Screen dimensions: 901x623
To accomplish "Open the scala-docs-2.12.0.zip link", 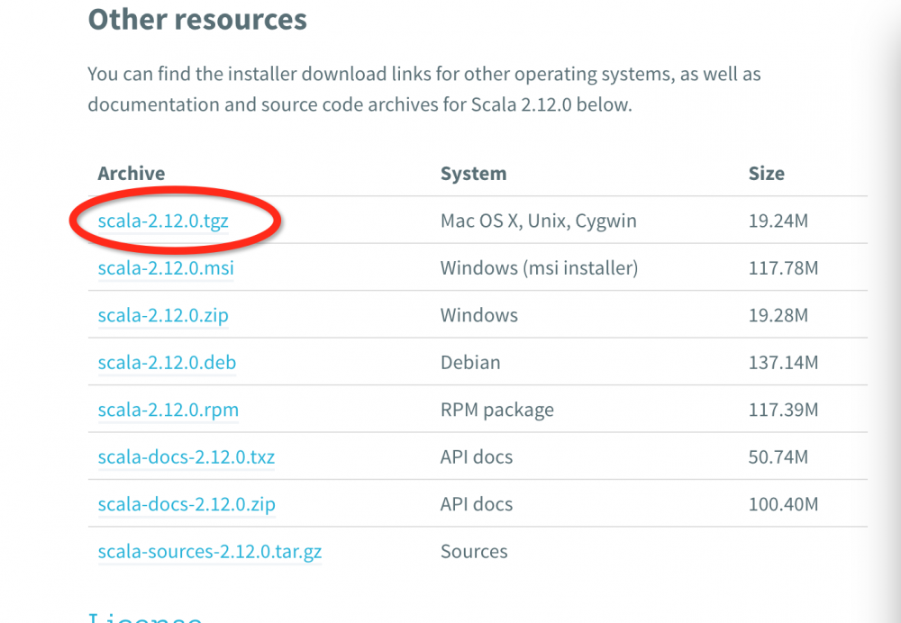I will (x=187, y=505).
